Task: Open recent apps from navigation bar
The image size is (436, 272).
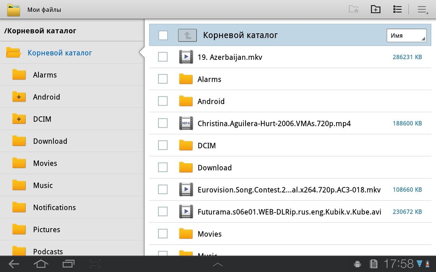Action: [x=68, y=264]
